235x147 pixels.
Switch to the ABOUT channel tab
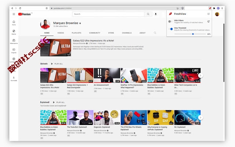142,33
